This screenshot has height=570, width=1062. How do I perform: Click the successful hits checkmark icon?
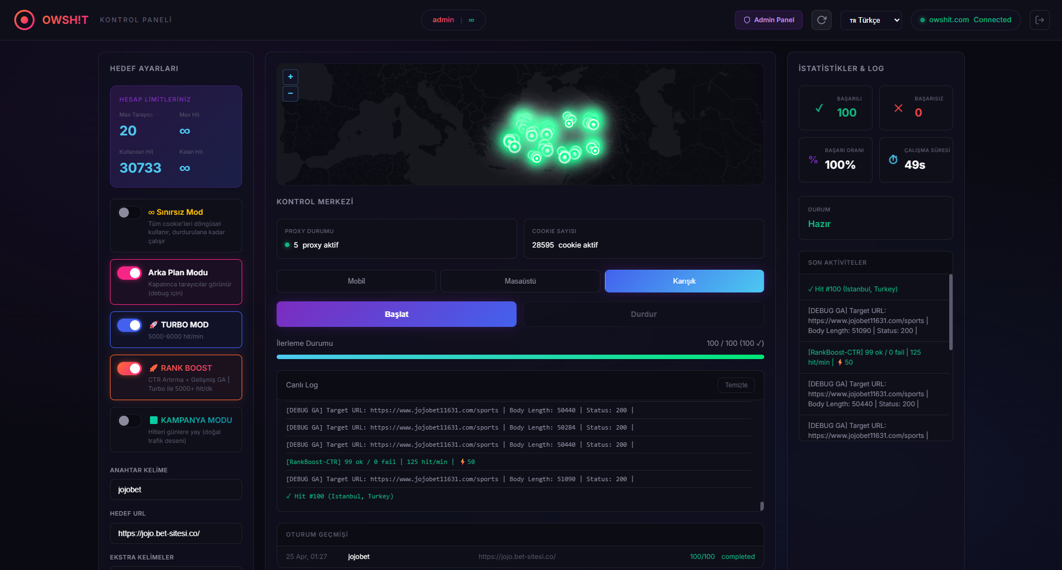[x=819, y=108]
